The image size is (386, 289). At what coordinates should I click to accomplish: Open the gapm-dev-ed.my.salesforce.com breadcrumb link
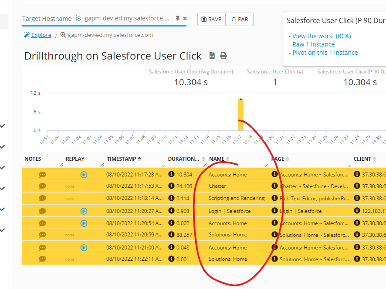pyautogui.click(x=110, y=35)
